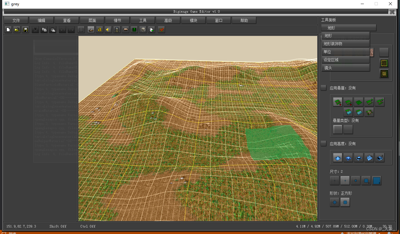The image size is (400, 234).
Task: Select the largest brush size button
Action: [377, 180]
